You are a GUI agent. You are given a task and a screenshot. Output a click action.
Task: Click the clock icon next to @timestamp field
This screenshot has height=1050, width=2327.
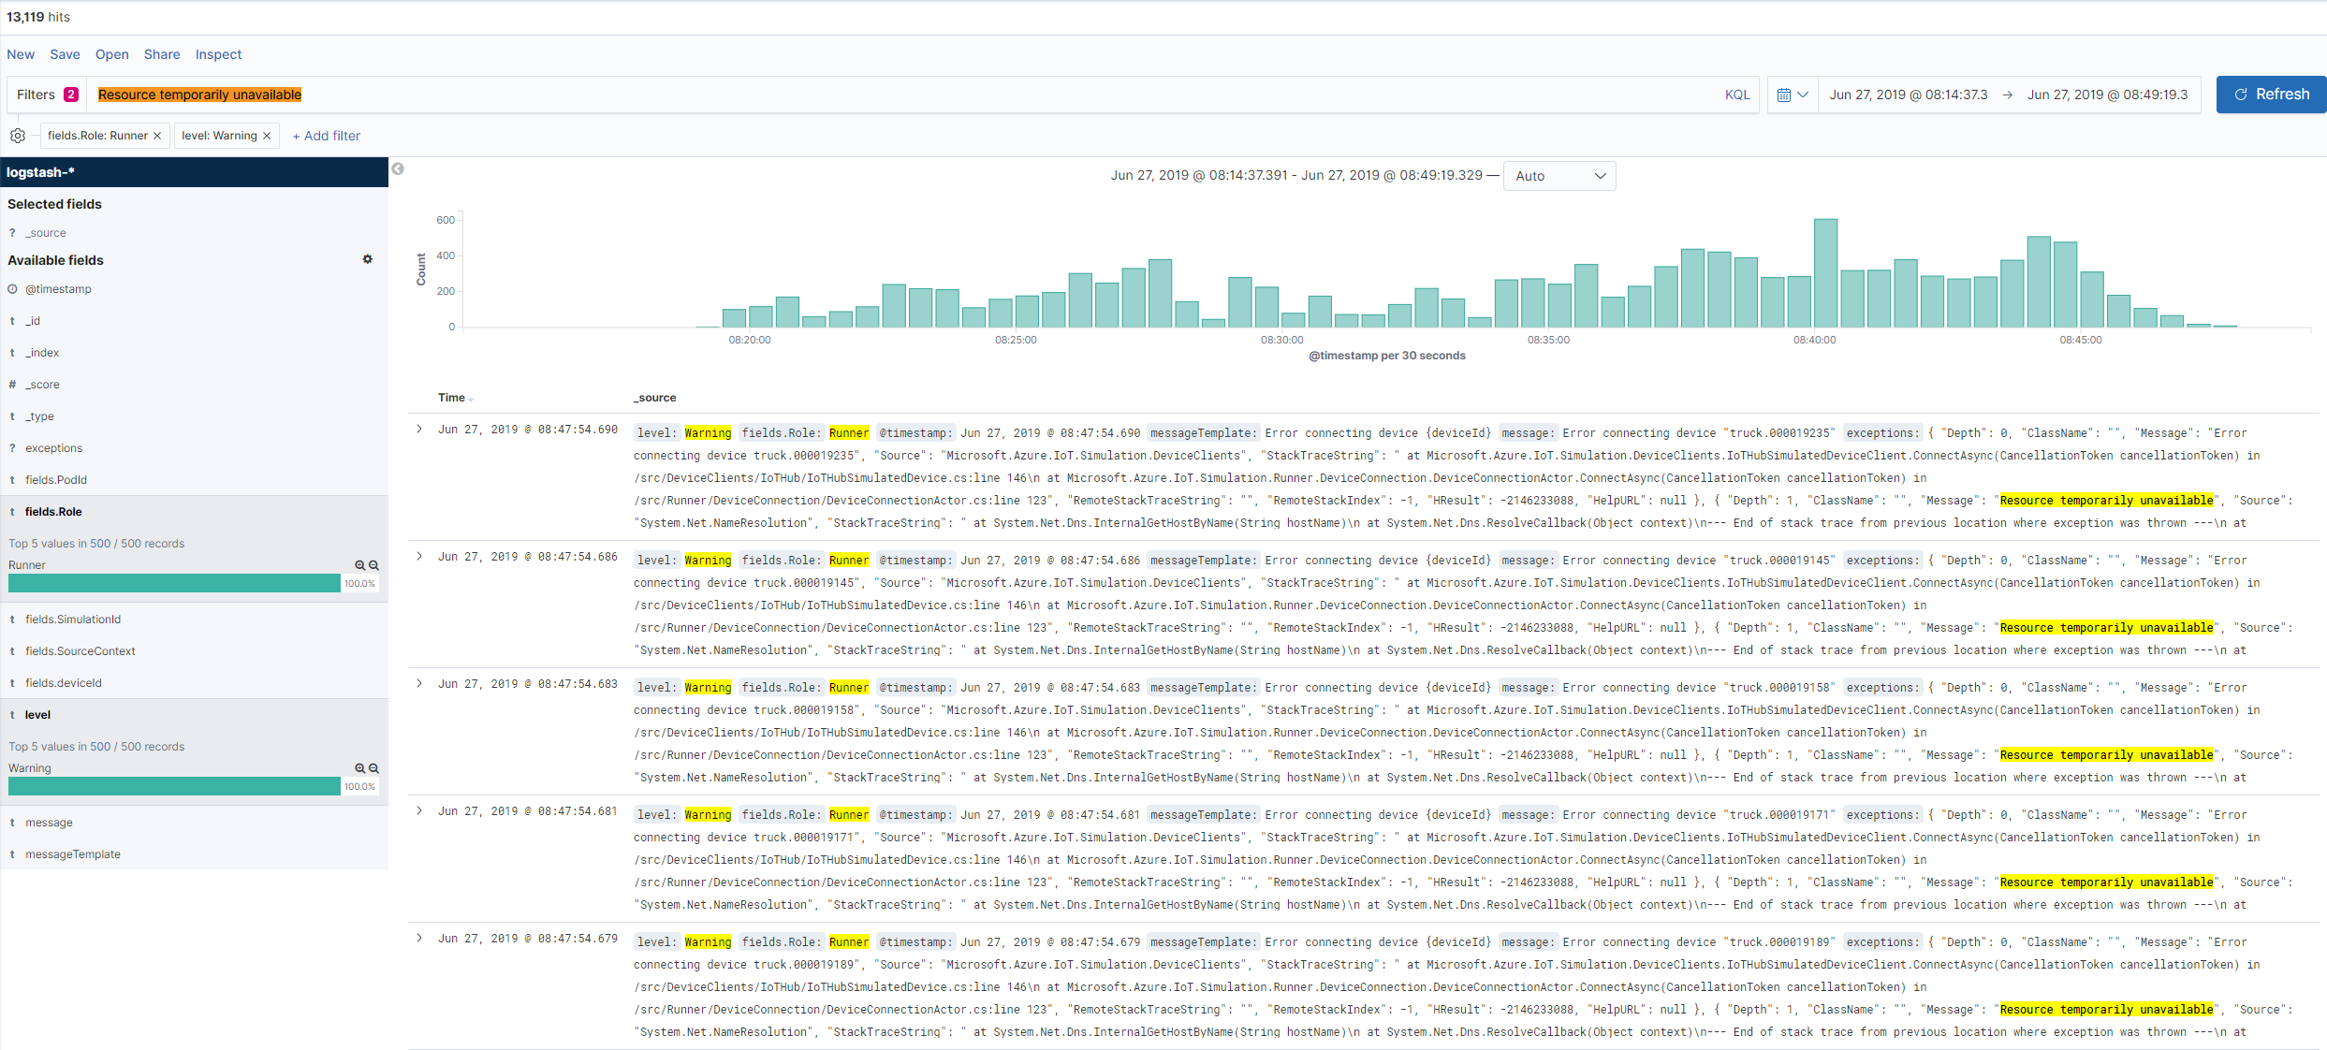tap(12, 288)
